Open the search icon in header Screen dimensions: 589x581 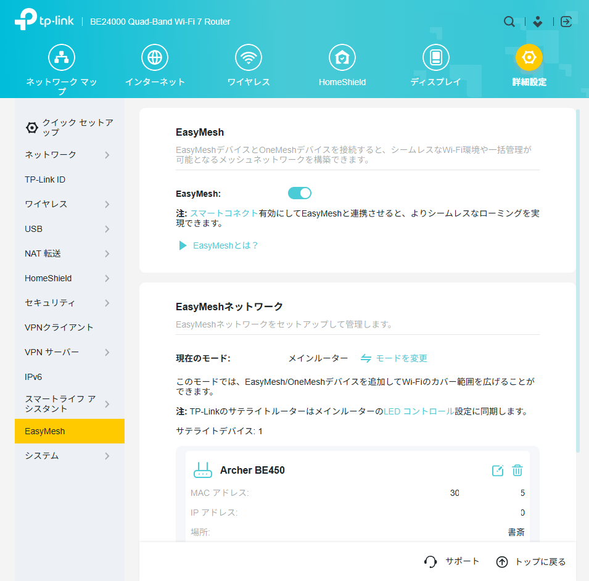click(x=509, y=22)
